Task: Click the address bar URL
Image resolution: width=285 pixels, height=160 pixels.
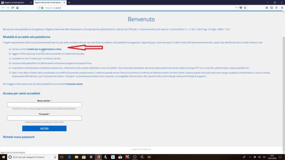Action: [x=53, y=8]
